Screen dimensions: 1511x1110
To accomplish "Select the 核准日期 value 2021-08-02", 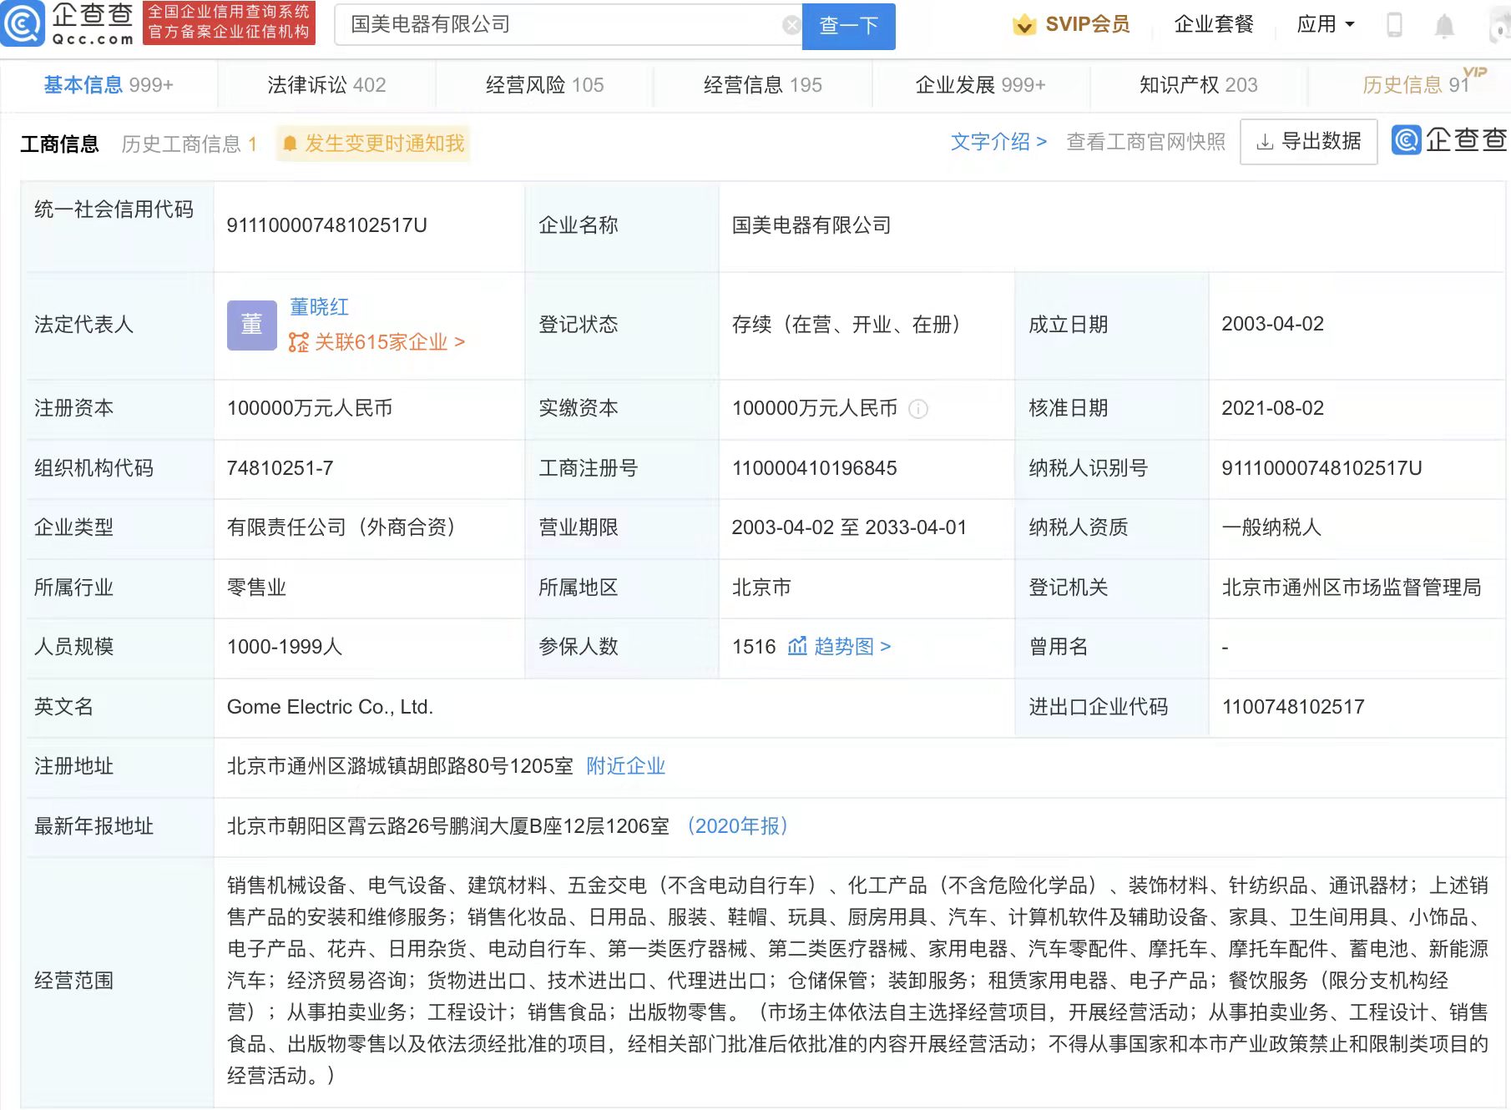I will pyautogui.click(x=1273, y=408).
